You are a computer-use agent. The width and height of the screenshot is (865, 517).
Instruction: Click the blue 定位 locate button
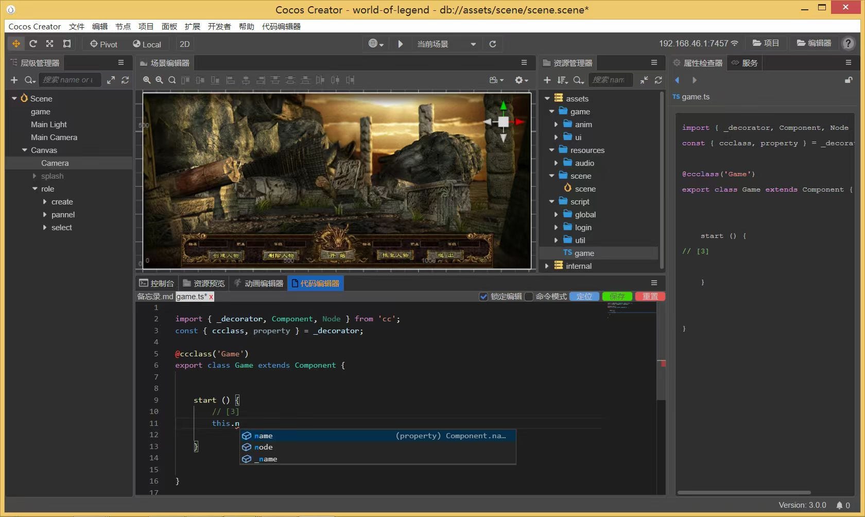(584, 297)
